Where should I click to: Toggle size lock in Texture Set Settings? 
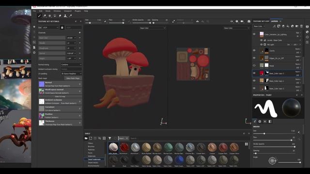pyautogui.click(x=62, y=28)
